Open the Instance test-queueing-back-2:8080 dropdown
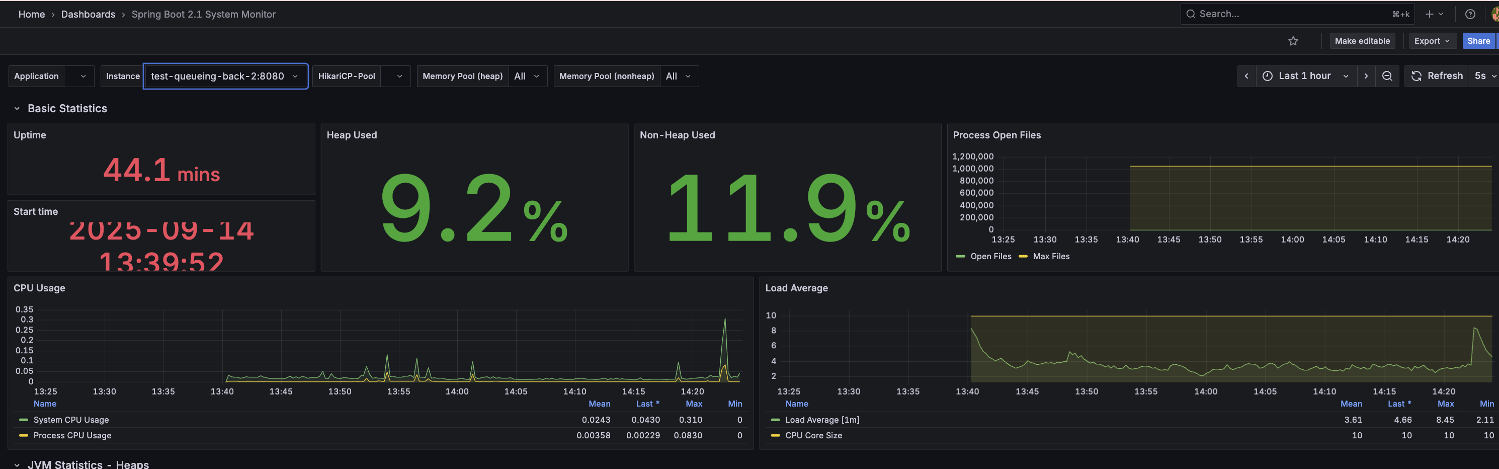Image resolution: width=1499 pixels, height=469 pixels. [x=226, y=76]
